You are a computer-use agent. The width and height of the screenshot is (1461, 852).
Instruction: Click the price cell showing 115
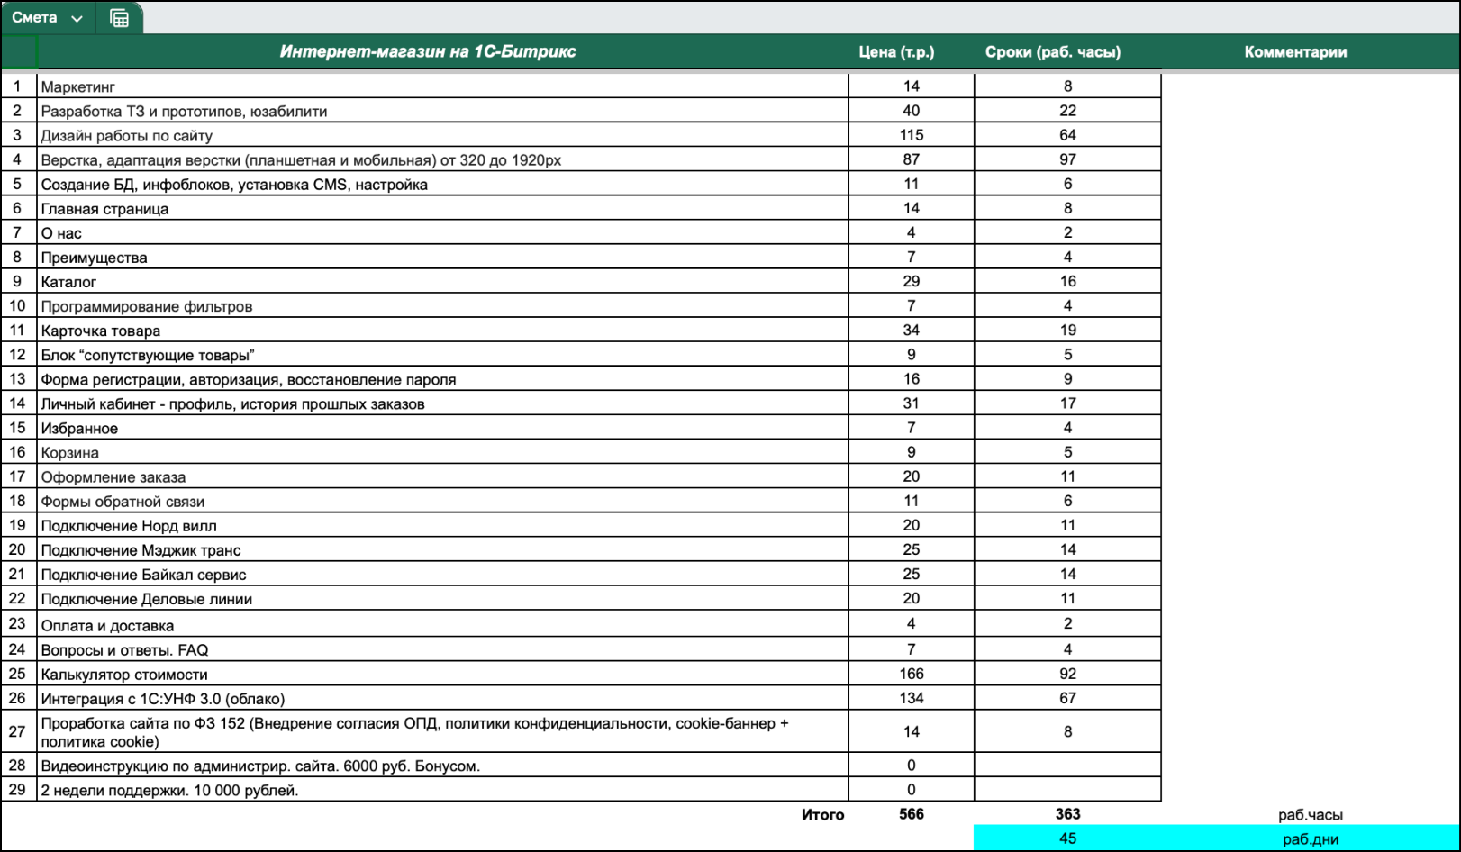911,135
